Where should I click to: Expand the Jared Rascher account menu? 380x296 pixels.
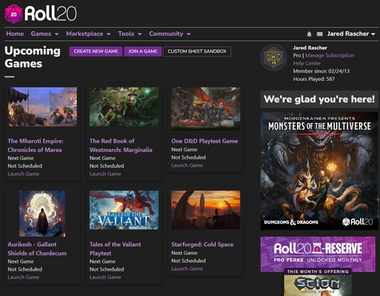pos(351,34)
